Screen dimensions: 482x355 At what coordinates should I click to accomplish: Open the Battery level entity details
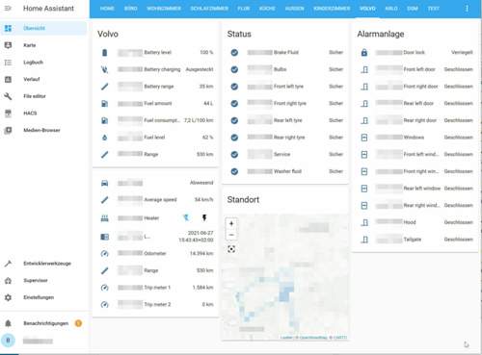(x=156, y=52)
